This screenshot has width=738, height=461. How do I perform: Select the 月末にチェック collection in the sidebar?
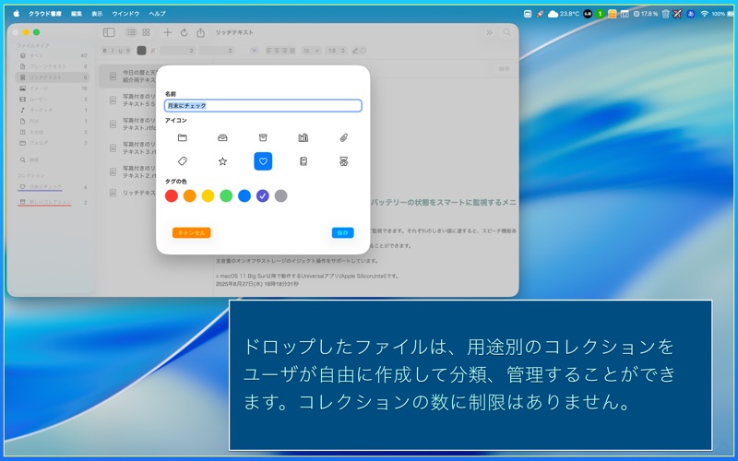[53, 187]
